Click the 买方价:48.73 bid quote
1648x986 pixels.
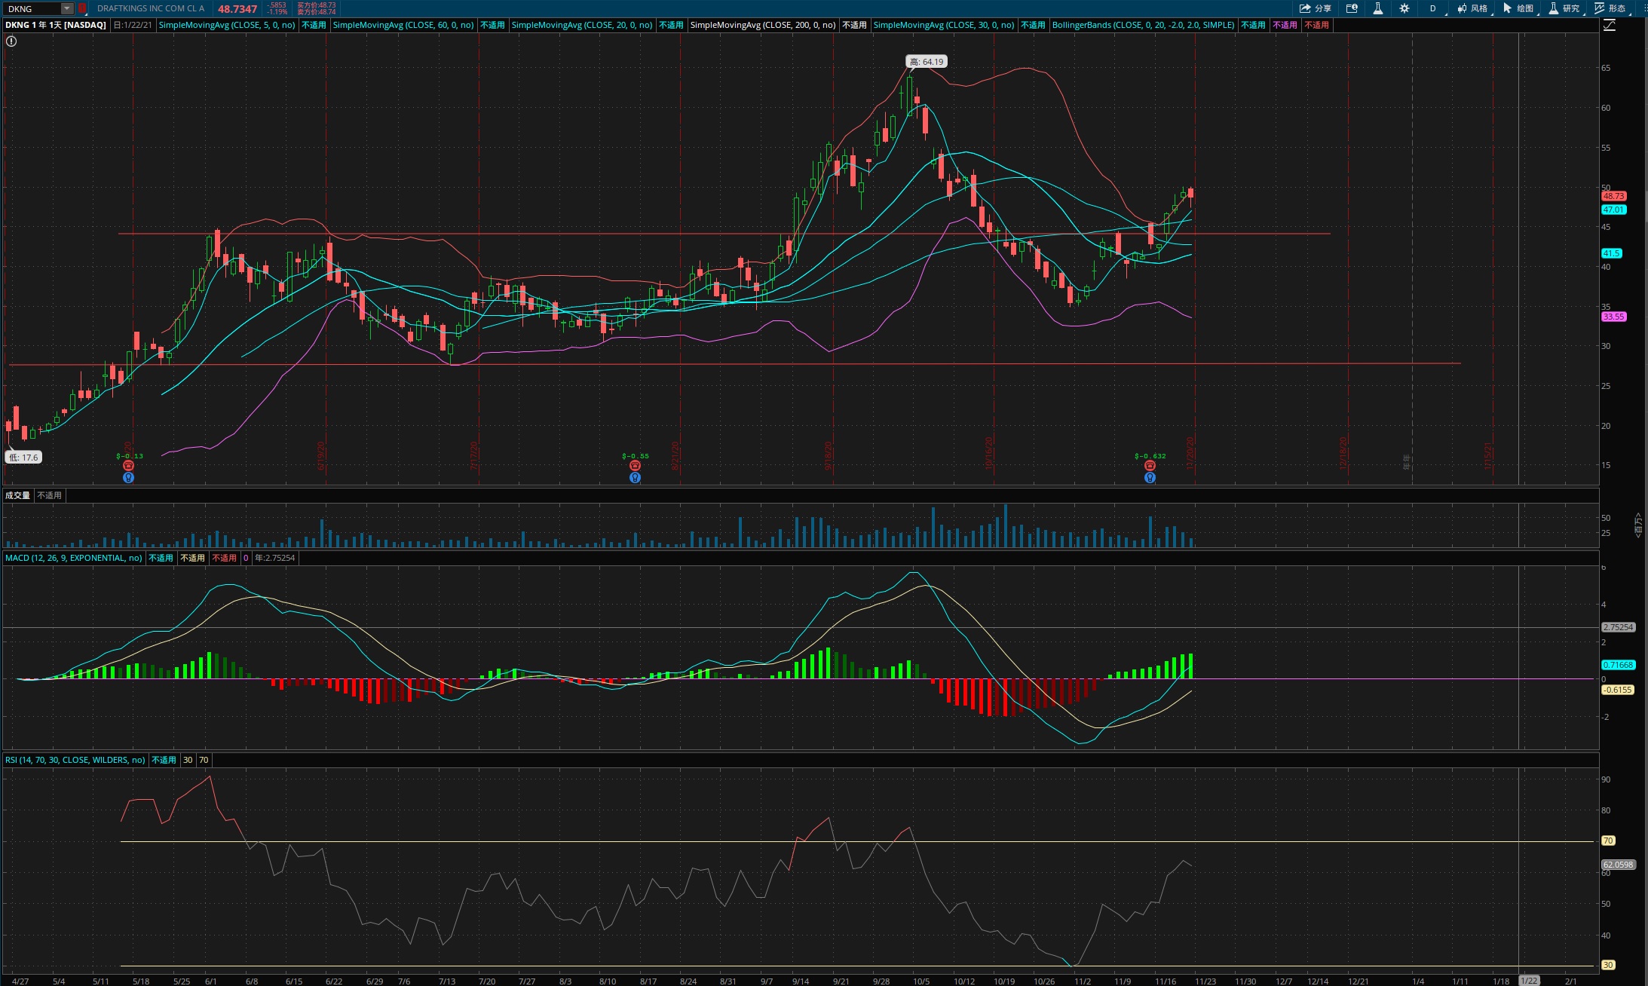tap(317, 5)
